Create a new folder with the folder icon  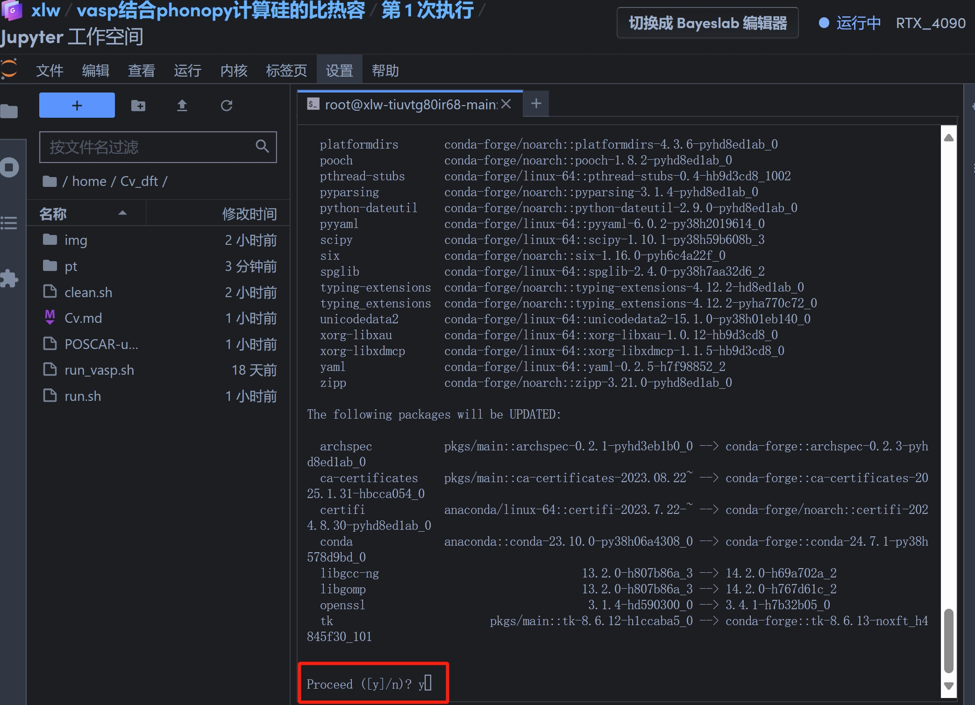(x=138, y=106)
